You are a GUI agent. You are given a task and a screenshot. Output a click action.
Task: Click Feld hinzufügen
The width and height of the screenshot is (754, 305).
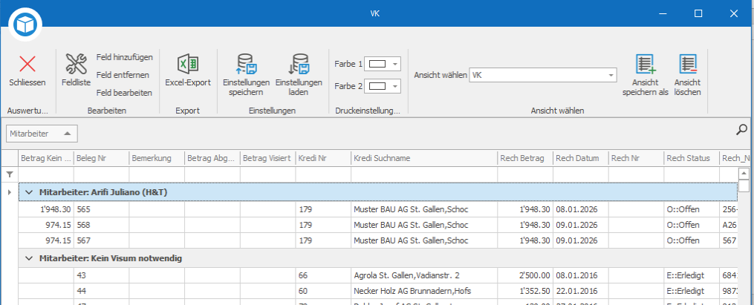pos(125,57)
